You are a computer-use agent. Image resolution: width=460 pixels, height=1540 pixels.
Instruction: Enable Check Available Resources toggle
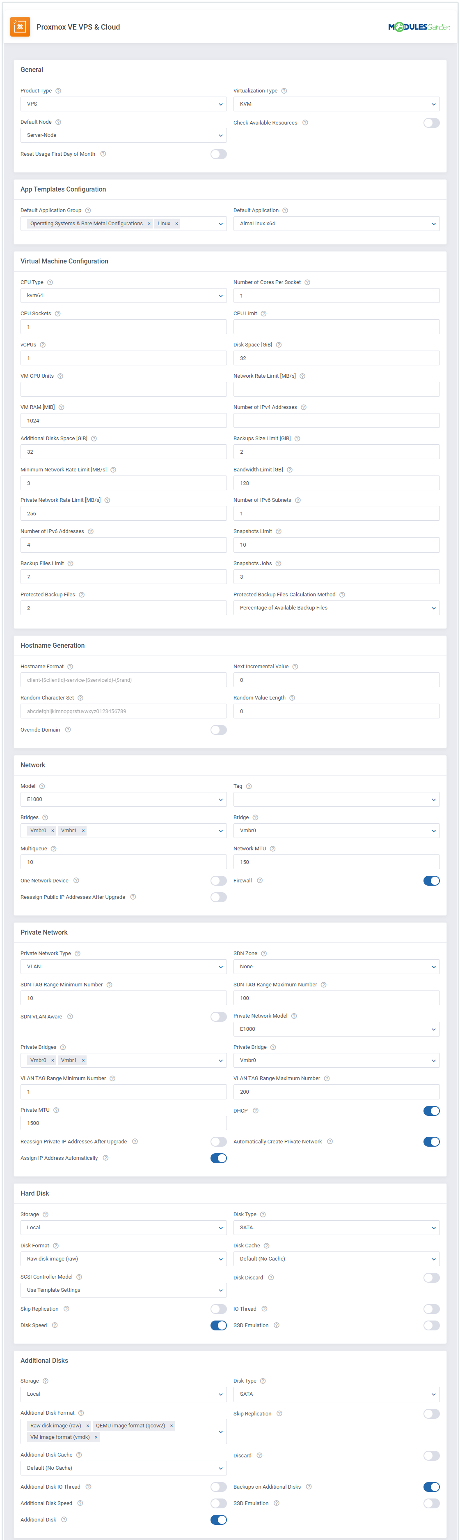point(431,123)
